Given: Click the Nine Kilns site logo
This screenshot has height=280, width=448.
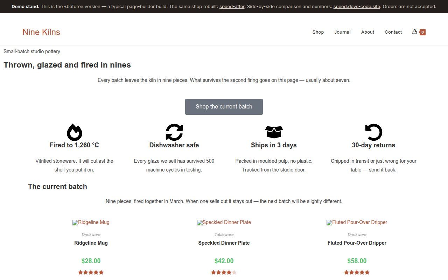Looking at the screenshot, I should (x=41, y=32).
